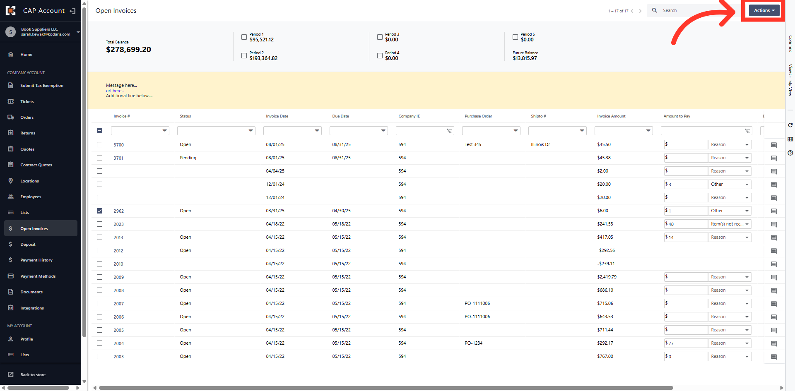This screenshot has width=795, height=391.
Task: Open Reason dropdown for invoice 3700
Action: tap(730, 144)
